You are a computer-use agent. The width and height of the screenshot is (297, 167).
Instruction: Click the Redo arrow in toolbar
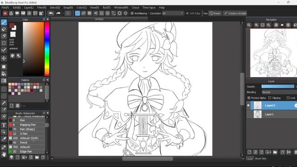tap(58, 13)
